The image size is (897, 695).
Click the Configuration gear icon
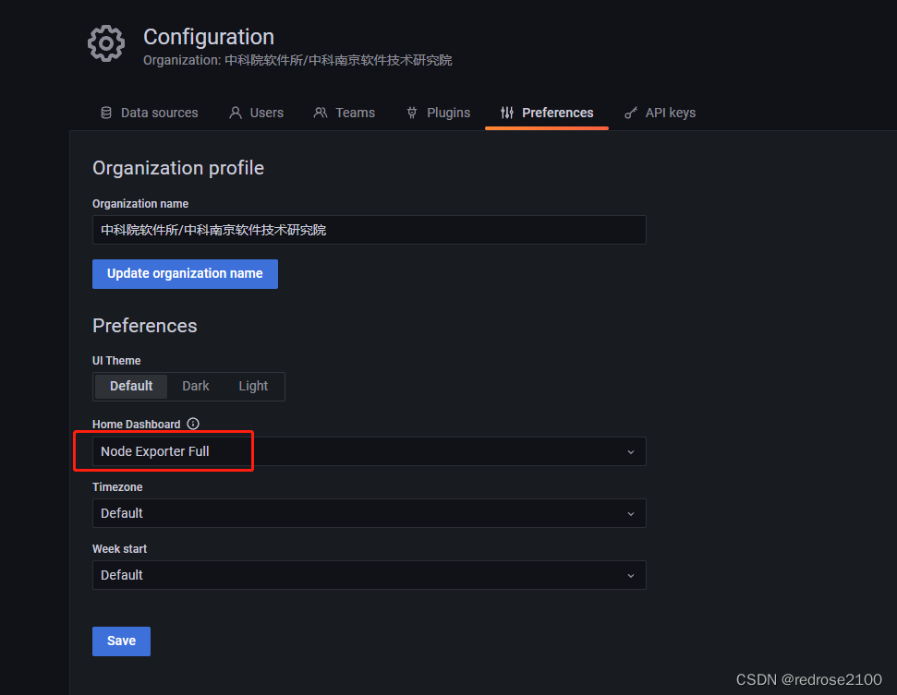(x=106, y=43)
